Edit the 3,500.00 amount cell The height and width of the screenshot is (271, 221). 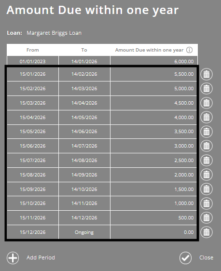[153, 132]
